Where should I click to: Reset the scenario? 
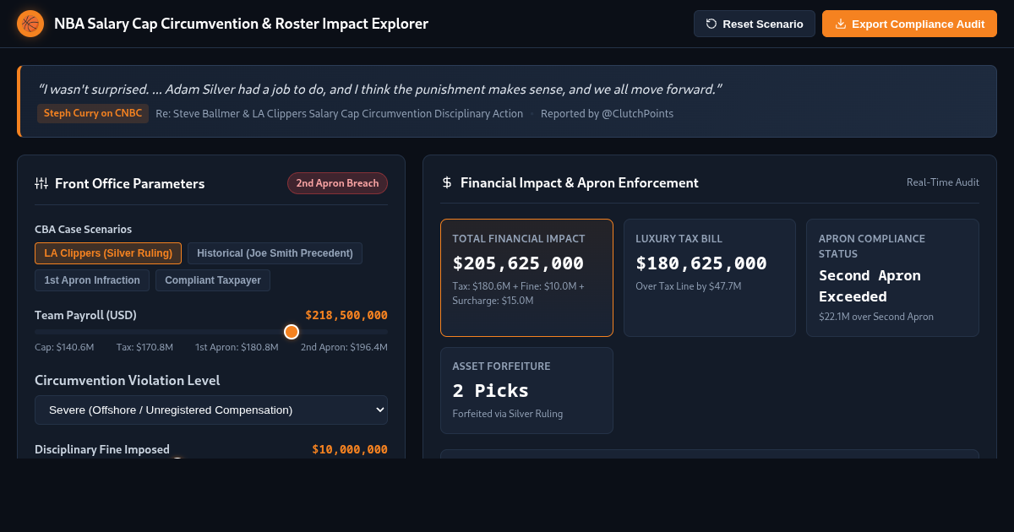[755, 24]
